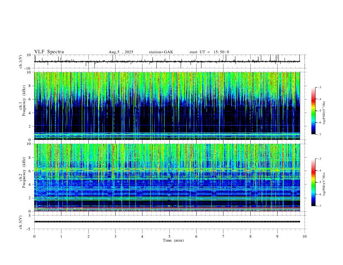Click the "station=GAK" label
The height and width of the screenshot is (265, 343).
click(161, 52)
